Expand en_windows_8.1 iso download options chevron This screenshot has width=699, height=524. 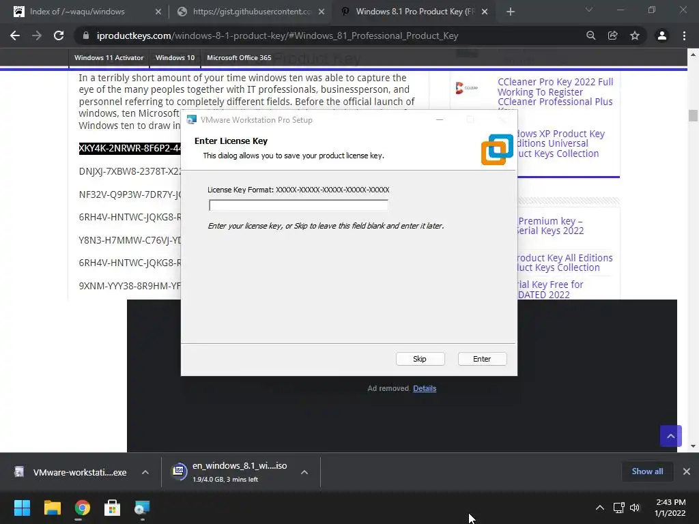[304, 472]
